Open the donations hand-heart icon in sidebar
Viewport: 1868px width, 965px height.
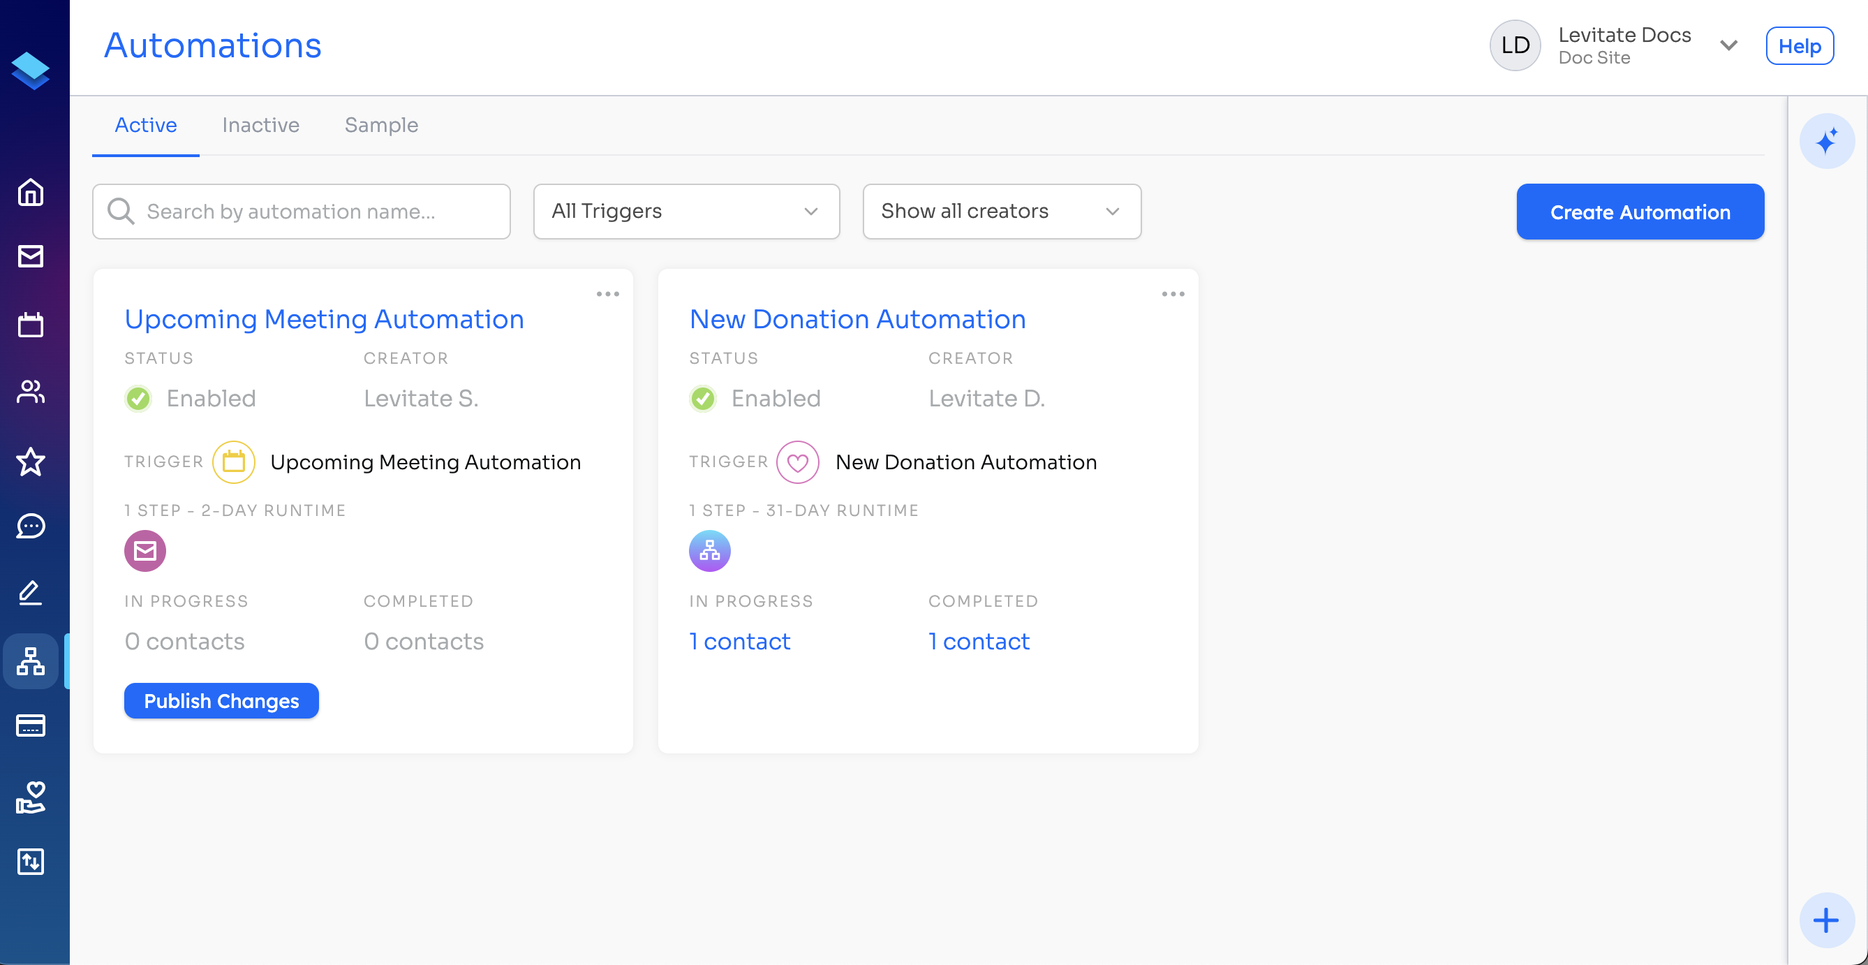point(31,797)
